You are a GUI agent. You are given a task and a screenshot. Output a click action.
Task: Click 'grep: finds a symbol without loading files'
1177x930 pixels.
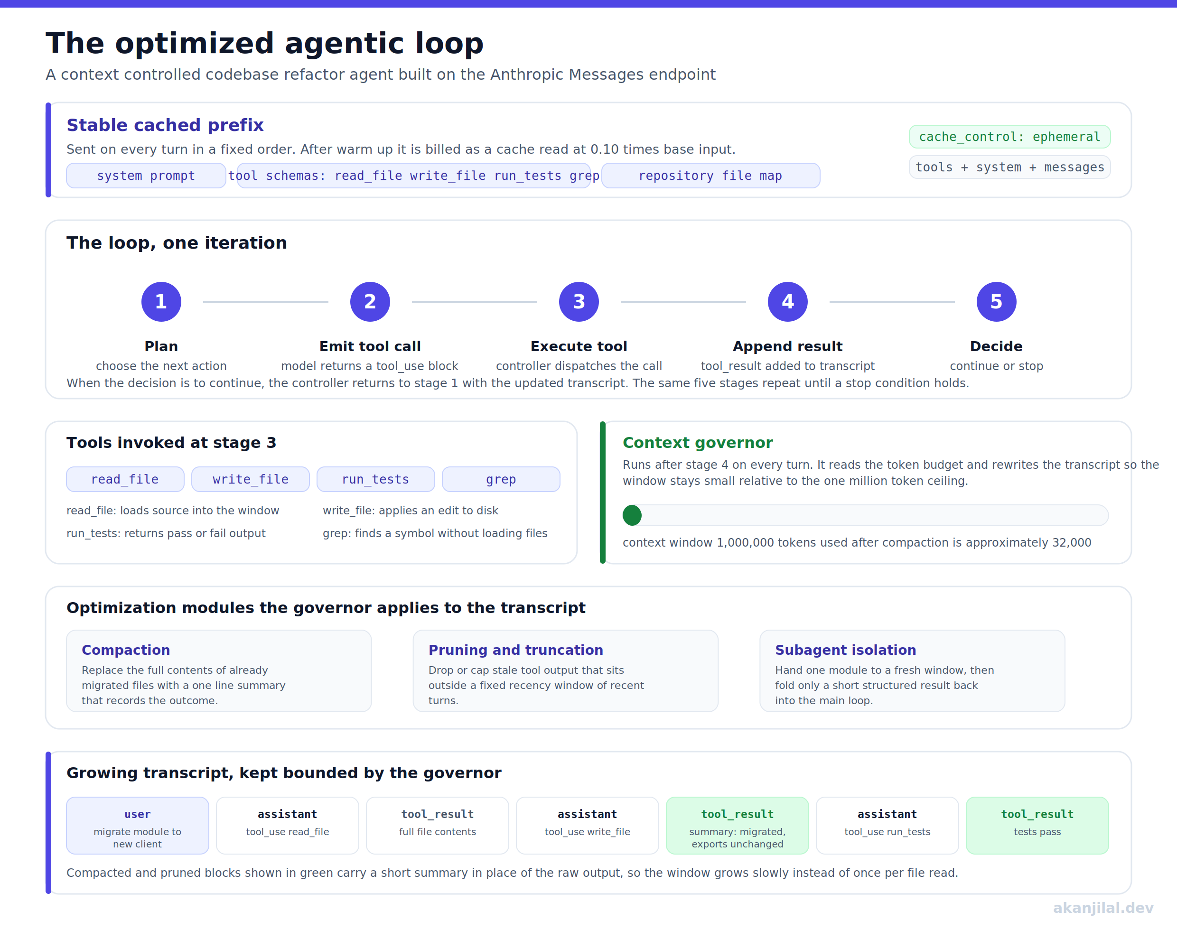coord(435,533)
